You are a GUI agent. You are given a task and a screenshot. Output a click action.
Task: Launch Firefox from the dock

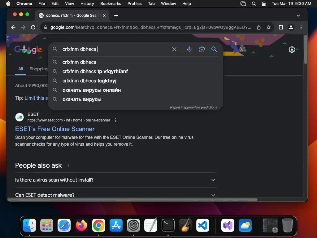(81, 225)
